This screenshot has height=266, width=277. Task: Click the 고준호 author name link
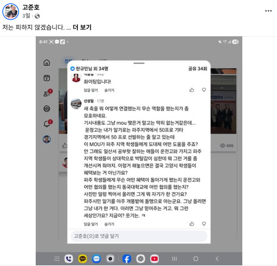pos(31,8)
